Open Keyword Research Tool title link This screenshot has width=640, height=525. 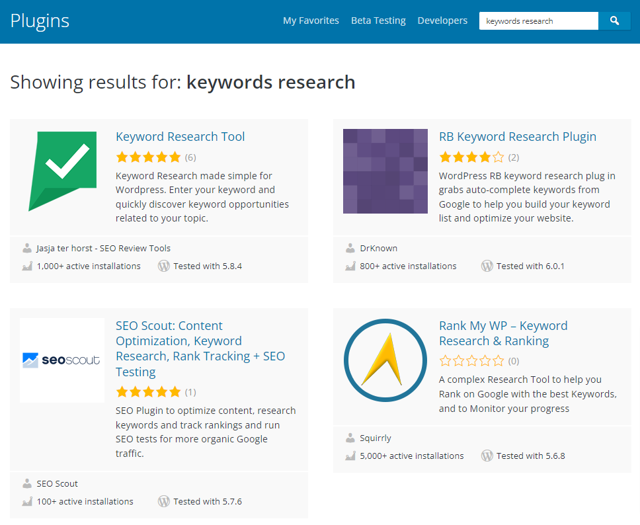[180, 136]
